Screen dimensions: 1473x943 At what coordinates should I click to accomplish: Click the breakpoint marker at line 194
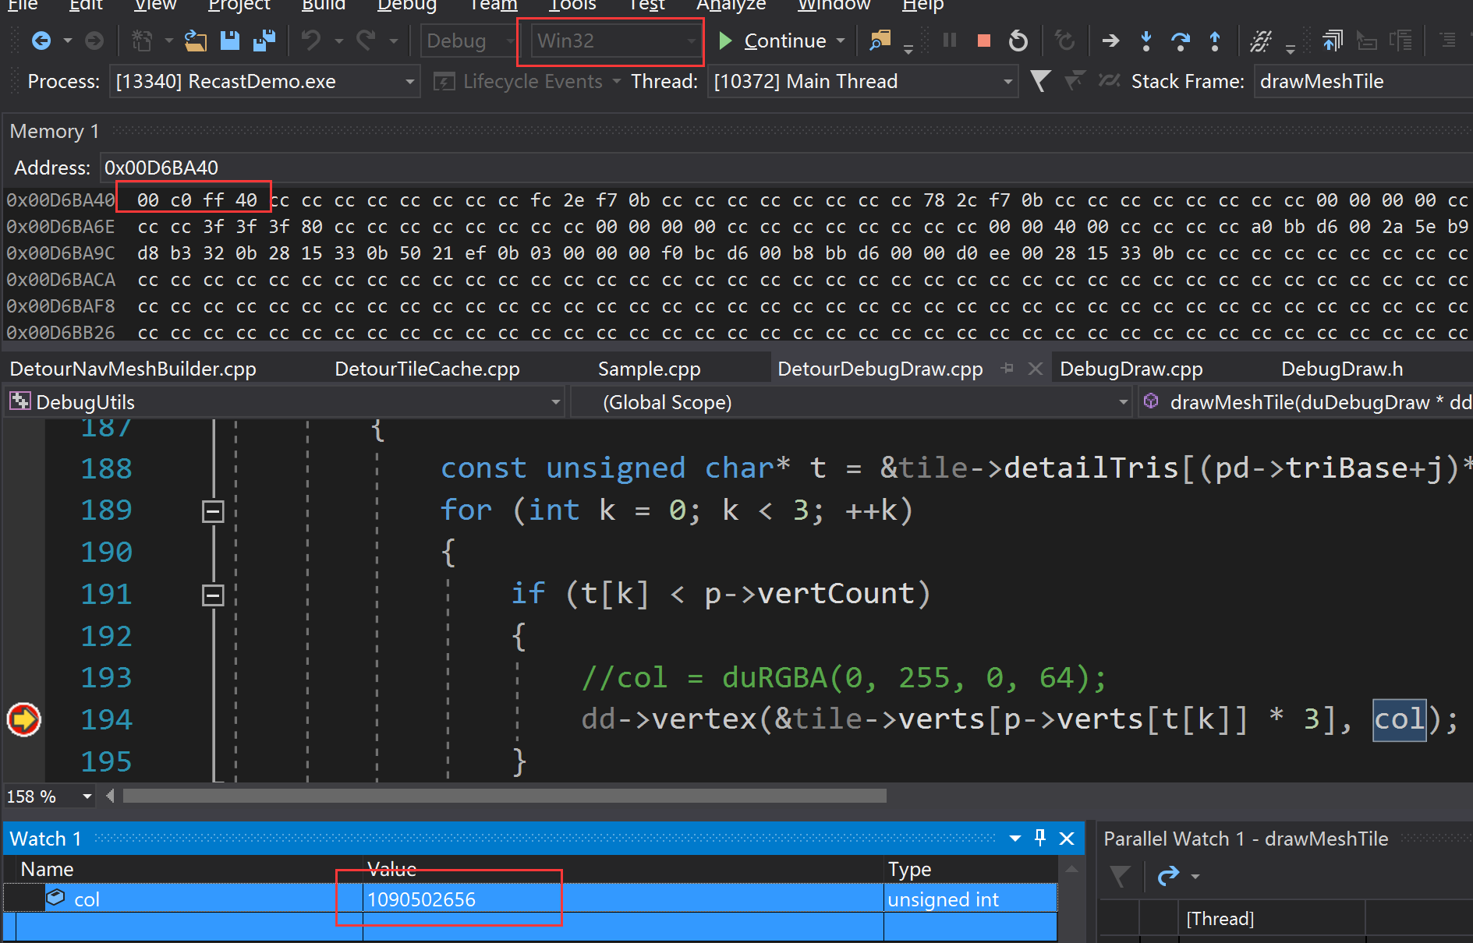(23, 719)
